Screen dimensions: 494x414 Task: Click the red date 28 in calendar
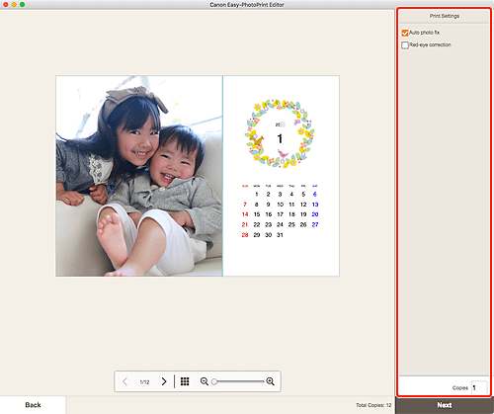click(x=245, y=235)
